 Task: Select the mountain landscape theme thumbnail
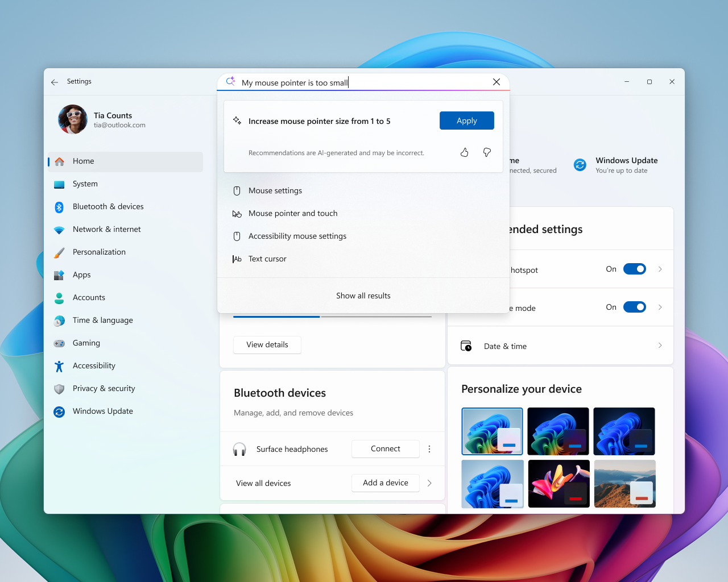(x=624, y=484)
